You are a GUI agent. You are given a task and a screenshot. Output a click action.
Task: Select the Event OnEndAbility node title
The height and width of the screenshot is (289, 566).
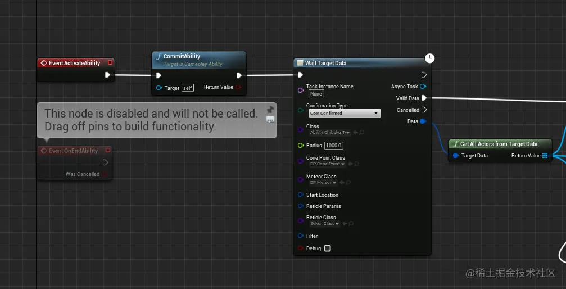(73, 151)
